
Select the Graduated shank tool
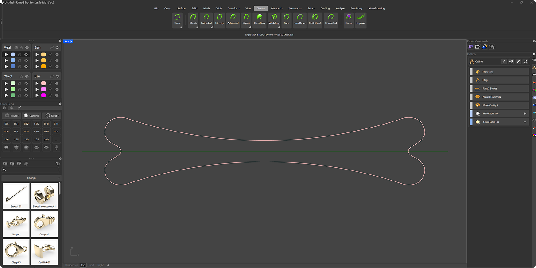(x=331, y=20)
